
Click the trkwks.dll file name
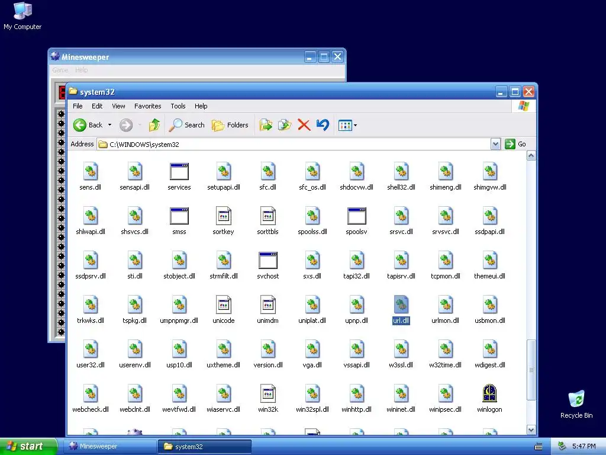pos(91,321)
